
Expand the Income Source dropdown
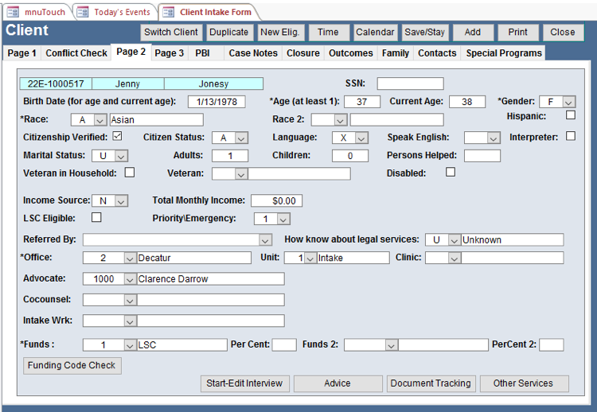(120, 200)
